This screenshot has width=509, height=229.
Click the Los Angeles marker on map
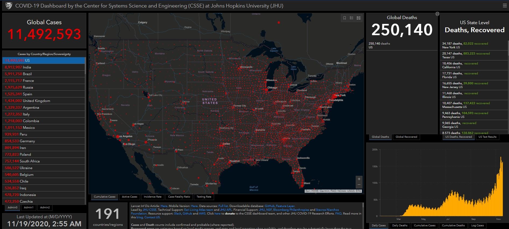[118, 137]
